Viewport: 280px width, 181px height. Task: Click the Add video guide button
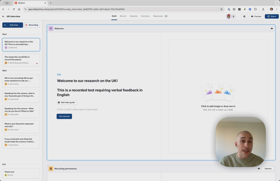pos(67,102)
